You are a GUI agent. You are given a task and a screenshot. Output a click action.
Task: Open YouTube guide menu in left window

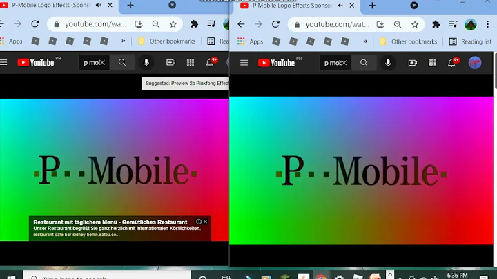[x=3, y=62]
